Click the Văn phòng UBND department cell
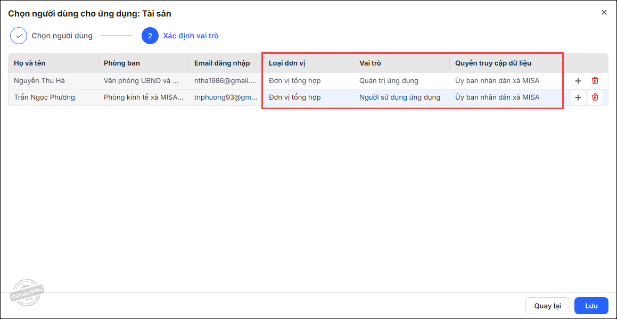 (144, 81)
